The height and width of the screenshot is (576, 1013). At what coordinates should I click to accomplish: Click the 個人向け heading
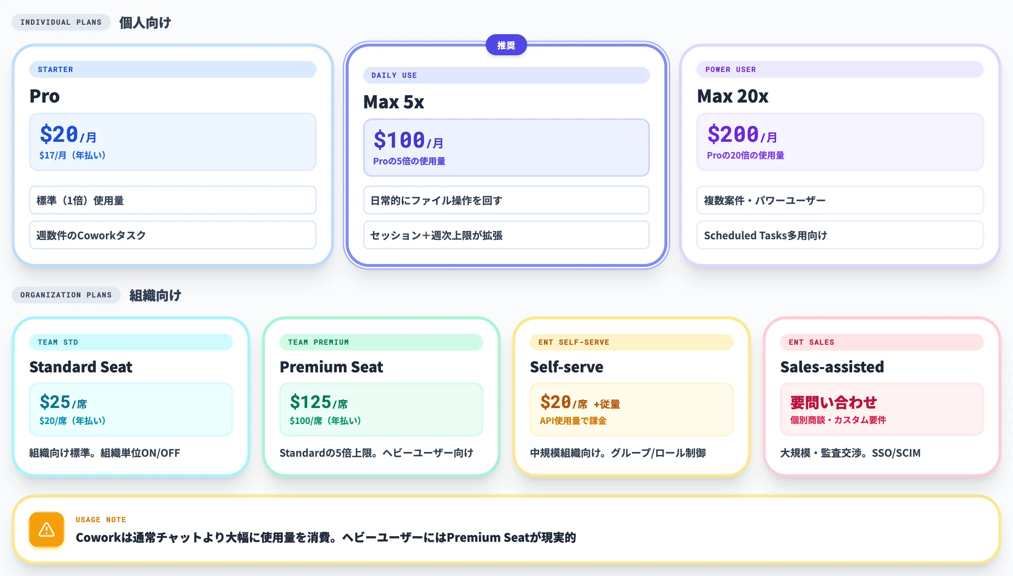point(145,23)
